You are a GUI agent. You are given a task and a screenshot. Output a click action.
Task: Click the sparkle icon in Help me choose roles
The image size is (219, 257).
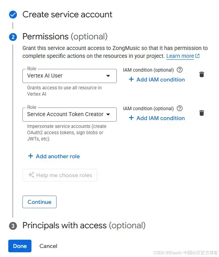pos(31,175)
